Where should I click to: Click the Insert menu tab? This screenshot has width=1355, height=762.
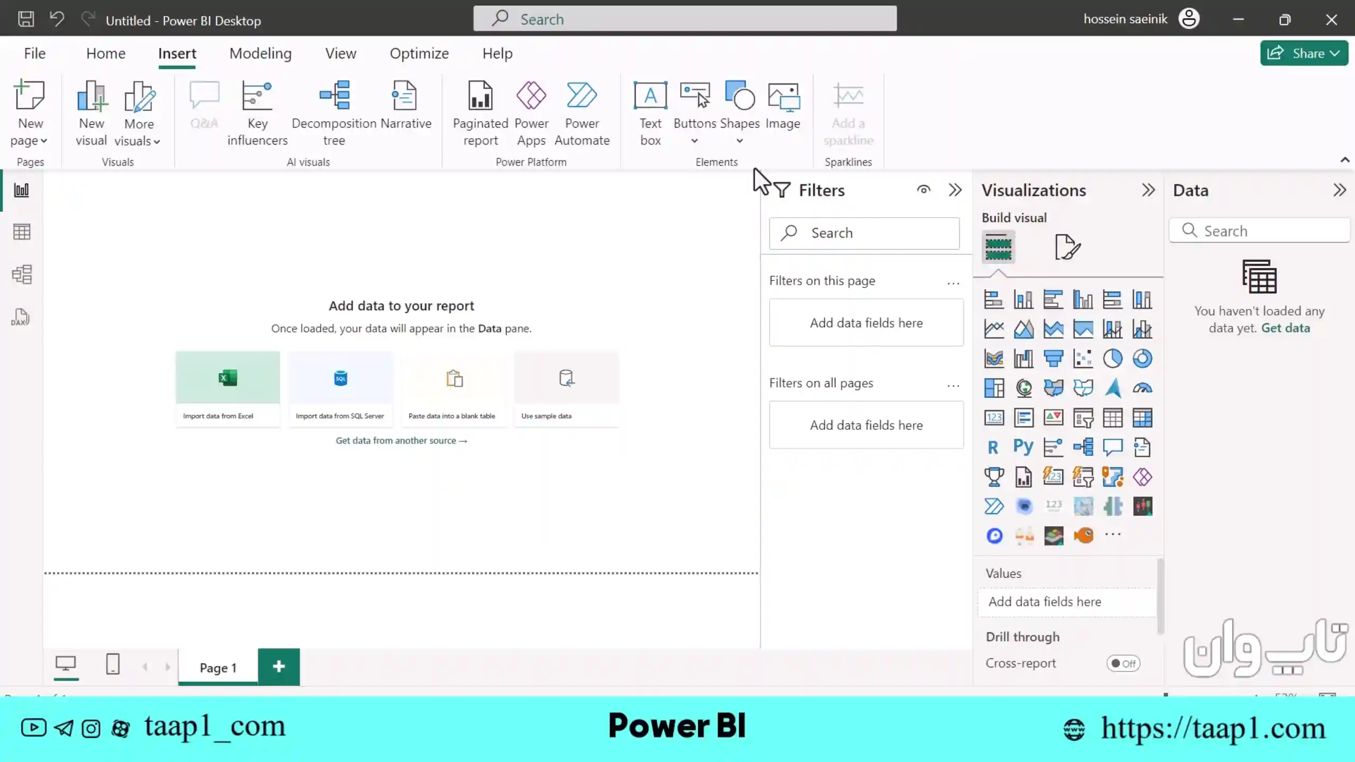tap(177, 53)
